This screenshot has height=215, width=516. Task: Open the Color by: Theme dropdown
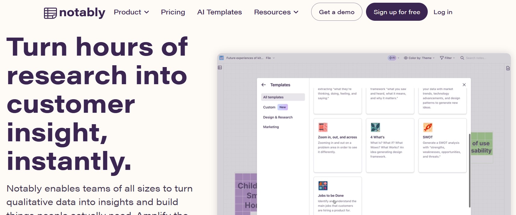click(x=419, y=58)
